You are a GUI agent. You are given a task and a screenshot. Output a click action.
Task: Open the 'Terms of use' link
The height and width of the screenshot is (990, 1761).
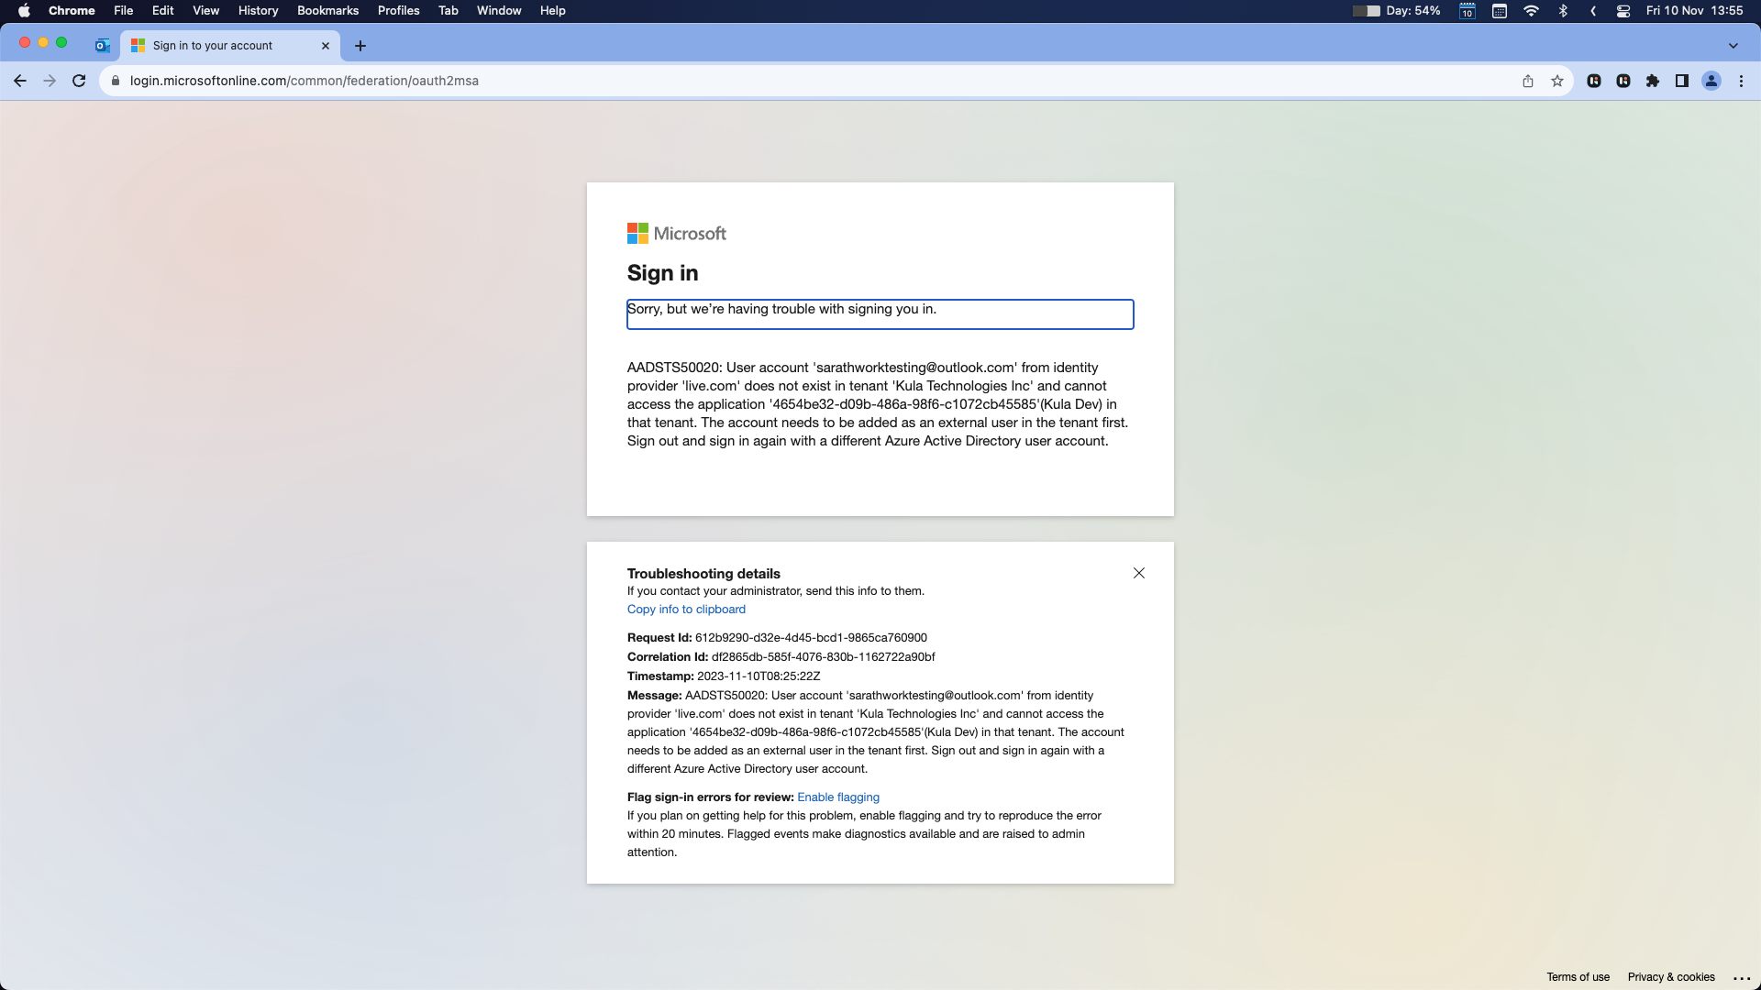(x=1578, y=977)
